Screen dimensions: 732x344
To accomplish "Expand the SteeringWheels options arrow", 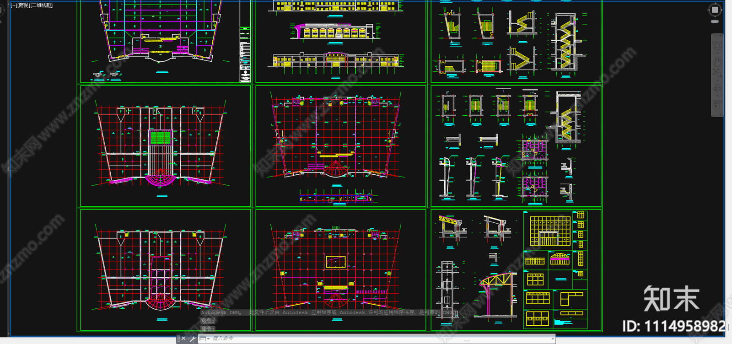I will click(717, 53).
